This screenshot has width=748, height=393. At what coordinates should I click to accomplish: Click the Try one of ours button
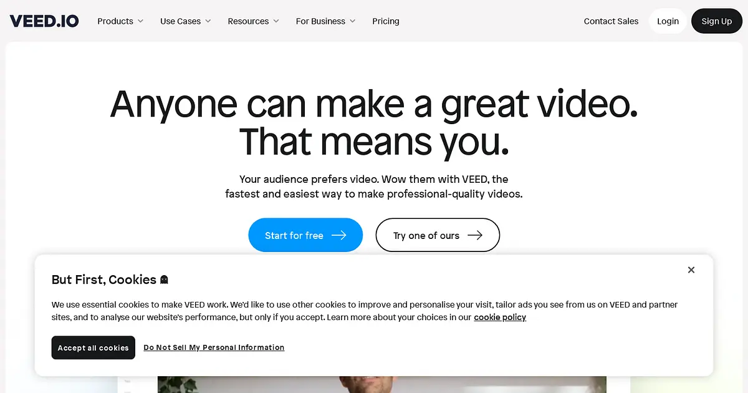point(438,235)
